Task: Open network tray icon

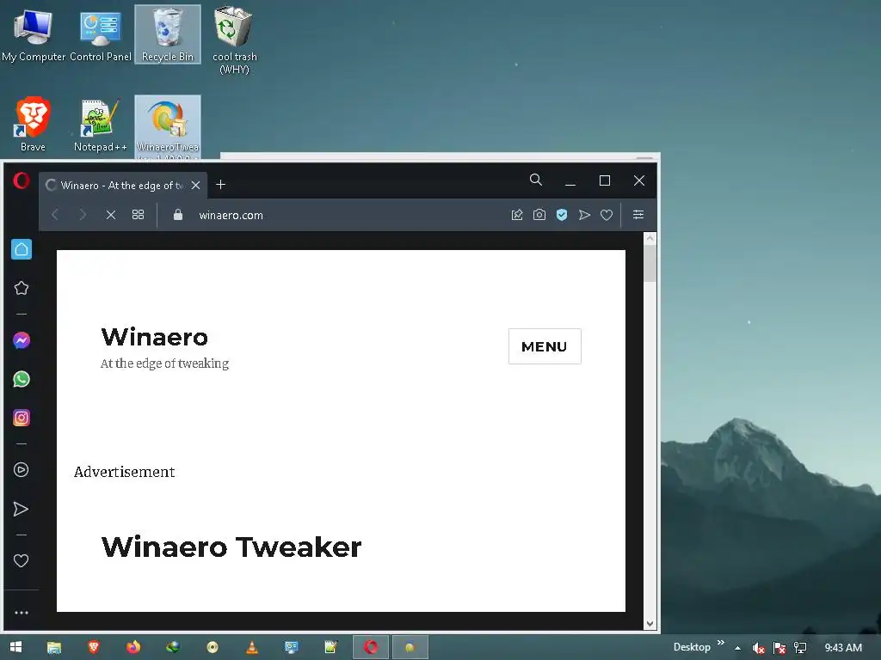Action: tap(800, 648)
